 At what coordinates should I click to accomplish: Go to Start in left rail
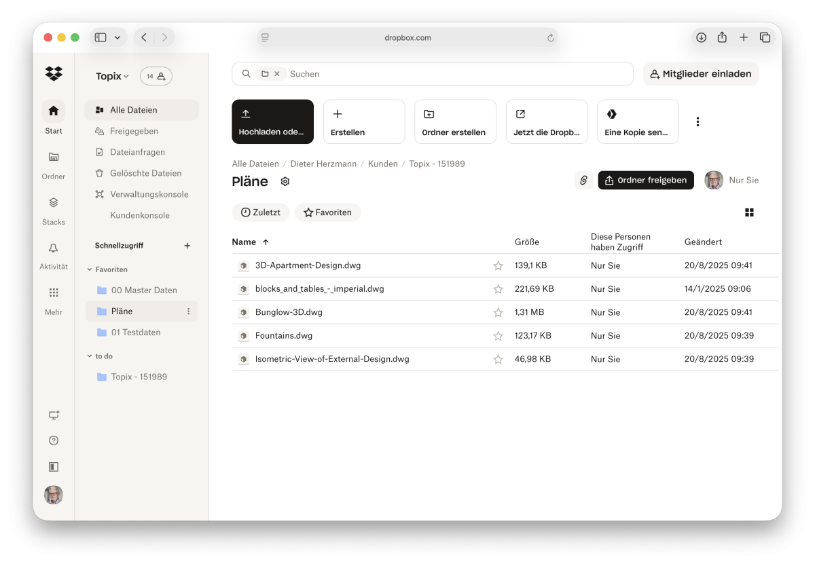pos(54,116)
